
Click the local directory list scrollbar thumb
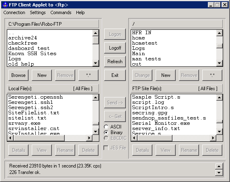(96, 40)
